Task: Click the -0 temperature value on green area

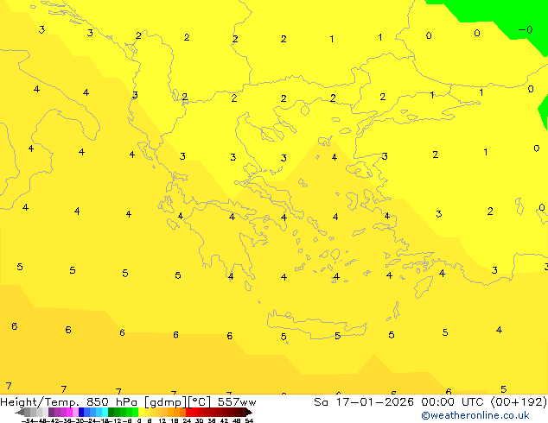Action: click(x=526, y=30)
